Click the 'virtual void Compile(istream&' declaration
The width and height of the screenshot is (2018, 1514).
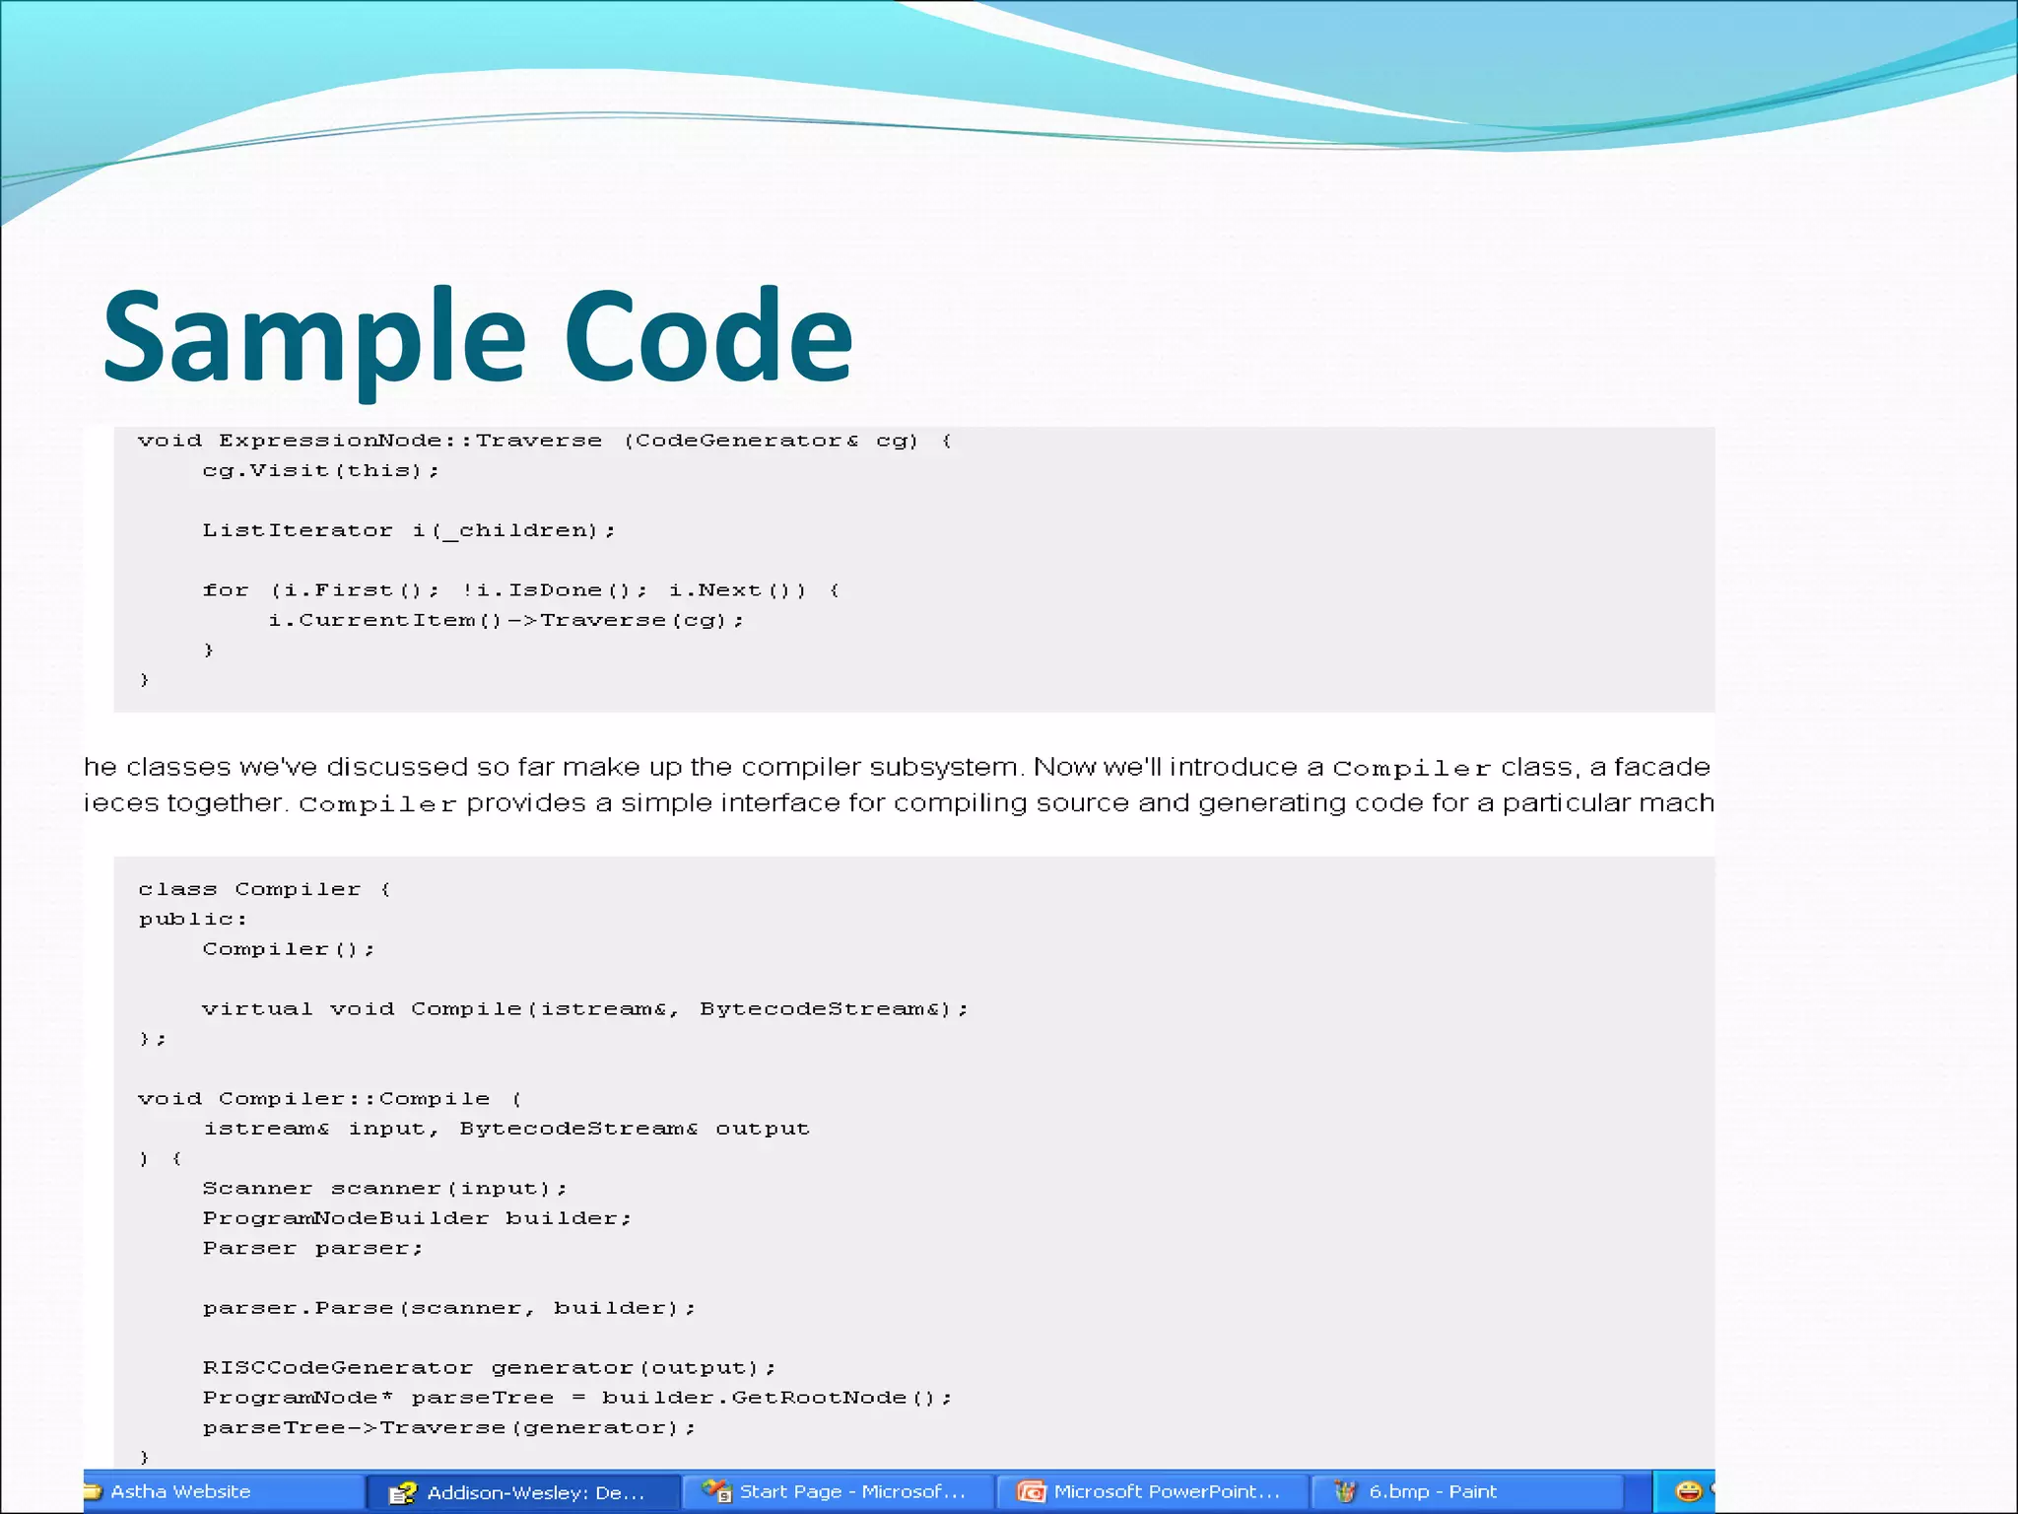point(585,1008)
